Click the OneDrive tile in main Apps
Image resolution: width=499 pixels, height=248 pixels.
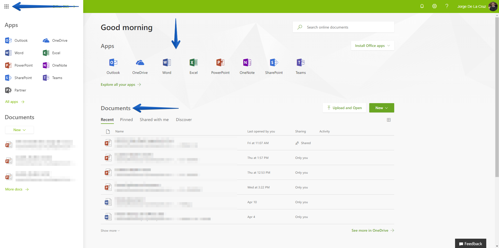coord(140,66)
